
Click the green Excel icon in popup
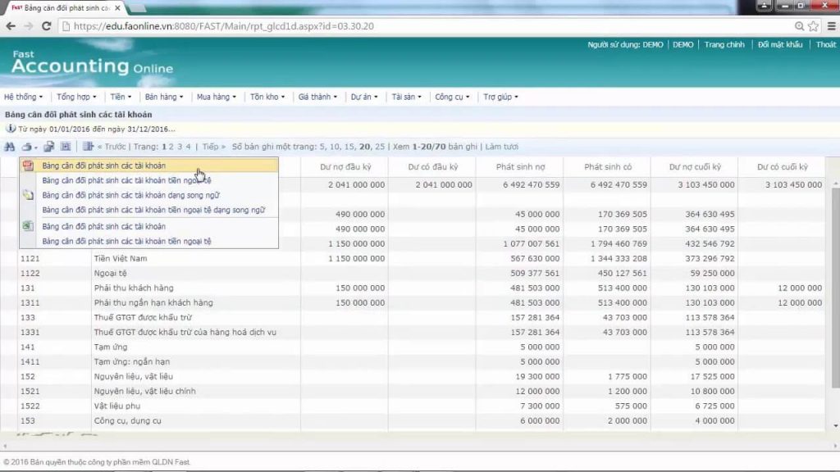[x=29, y=226]
